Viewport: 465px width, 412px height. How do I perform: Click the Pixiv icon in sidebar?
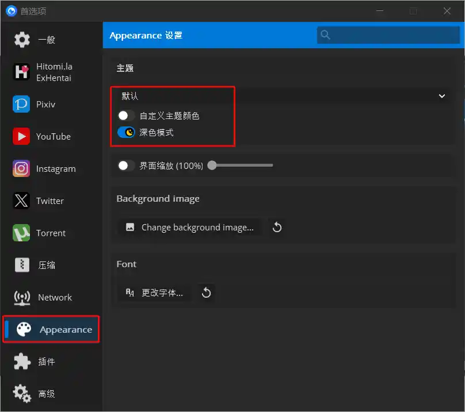point(21,104)
